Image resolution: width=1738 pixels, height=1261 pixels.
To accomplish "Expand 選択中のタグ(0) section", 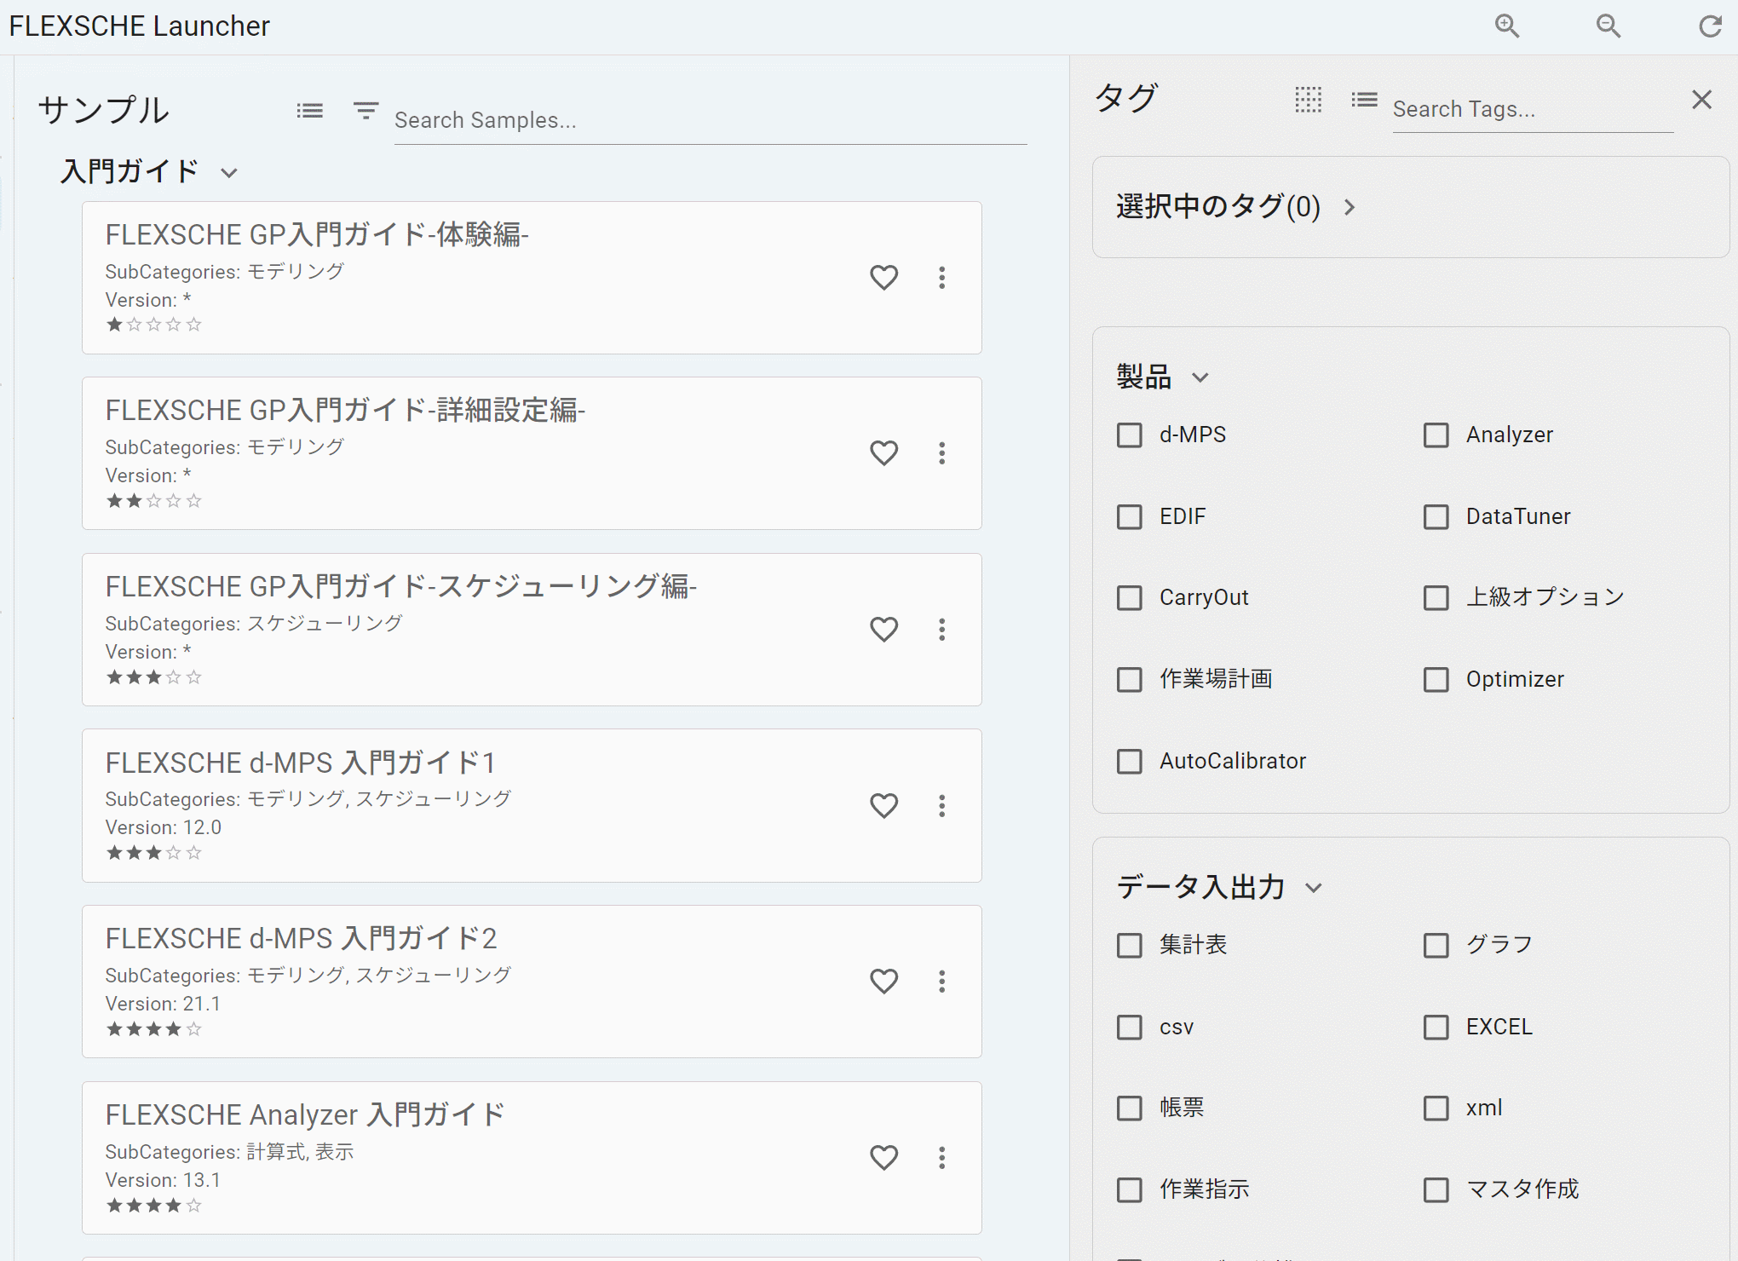I will pyautogui.click(x=1349, y=207).
